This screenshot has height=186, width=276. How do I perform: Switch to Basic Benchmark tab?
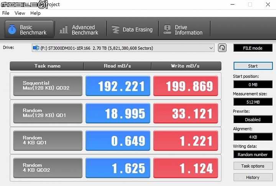click(29, 30)
